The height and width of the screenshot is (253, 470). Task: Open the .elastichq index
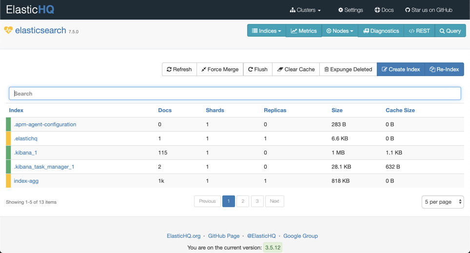[x=25, y=138]
